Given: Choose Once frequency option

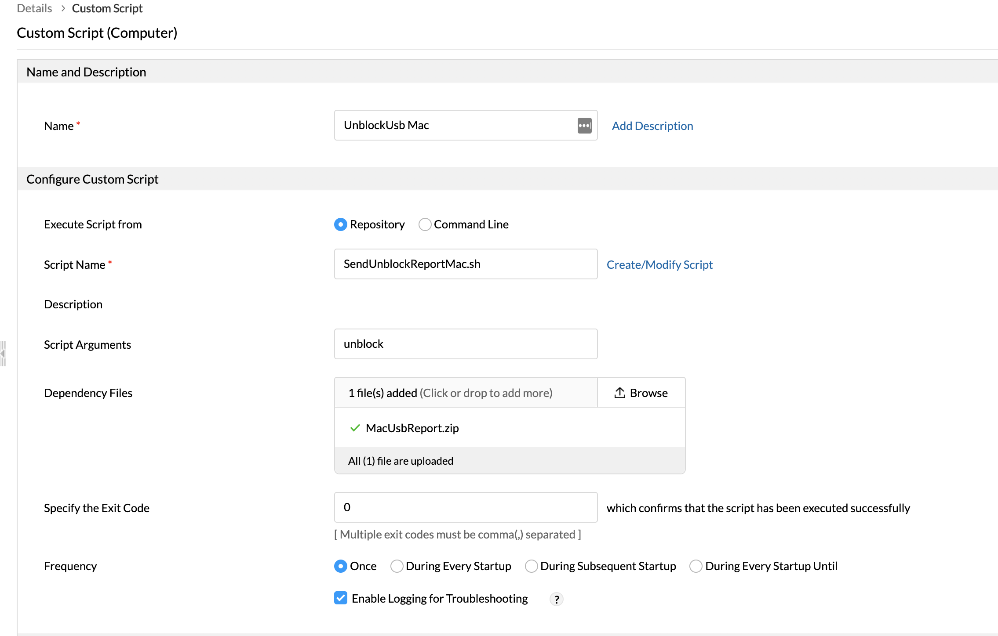Looking at the screenshot, I should point(341,566).
